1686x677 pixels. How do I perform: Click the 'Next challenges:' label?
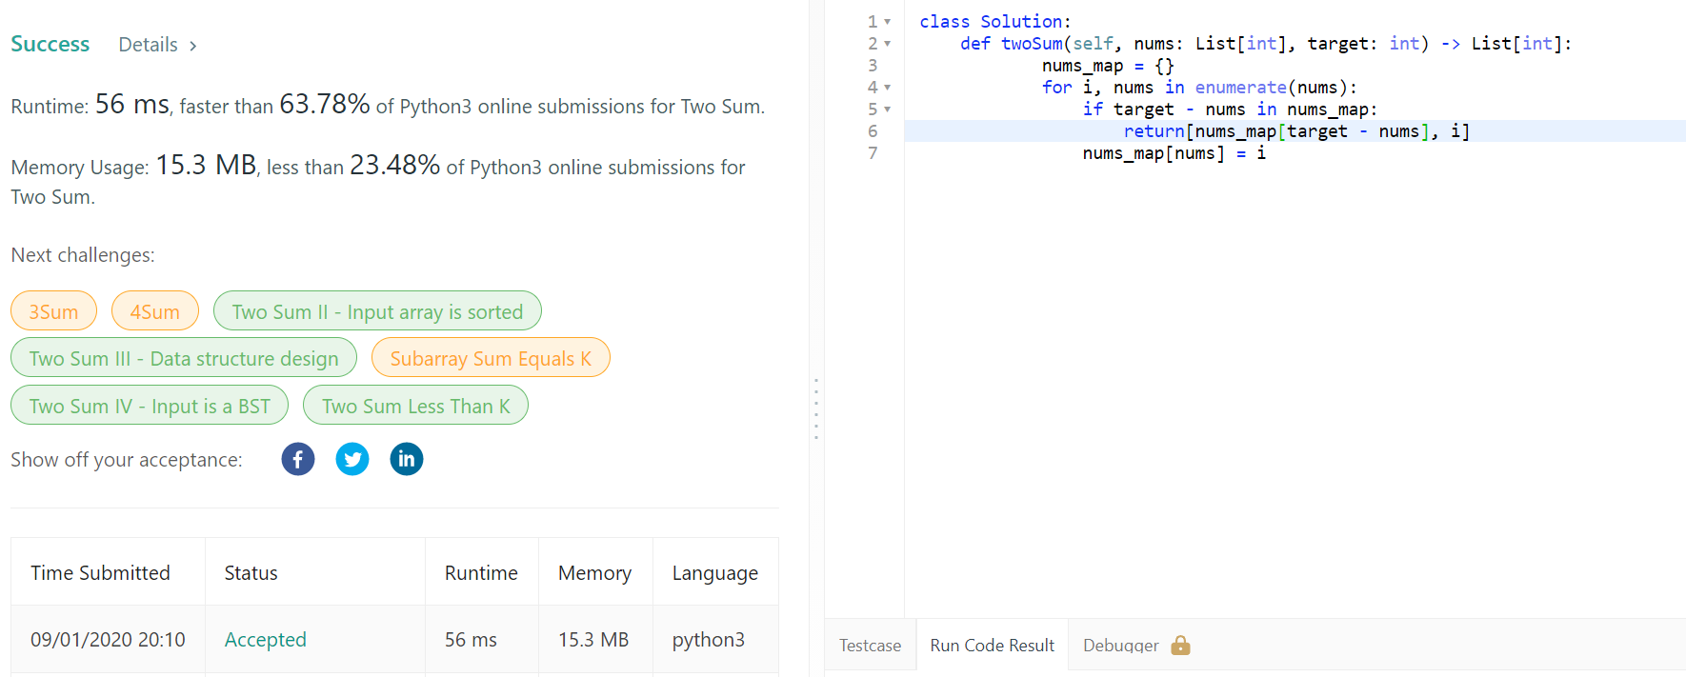click(83, 255)
